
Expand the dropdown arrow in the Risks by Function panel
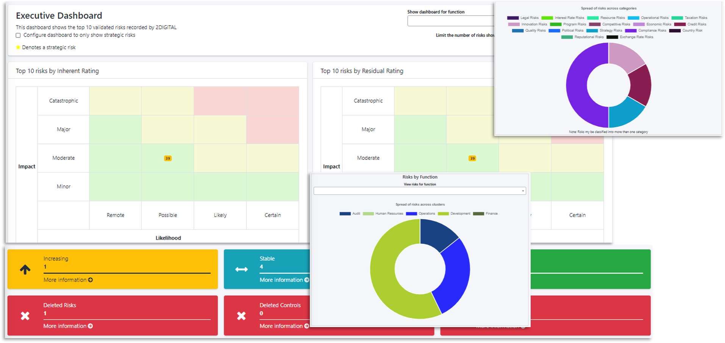522,191
